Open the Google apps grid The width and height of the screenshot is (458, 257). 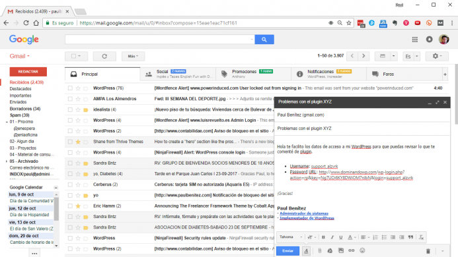pos(415,40)
